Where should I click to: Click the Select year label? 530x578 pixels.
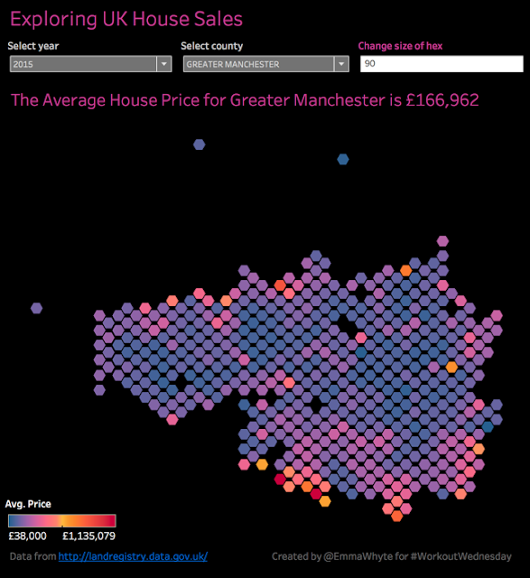tap(33, 46)
